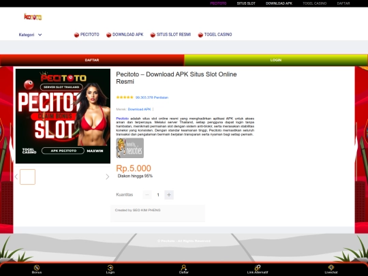Open the 99.303.378 Penilaian reviews link
This screenshot has height=276, width=368.
point(152,97)
